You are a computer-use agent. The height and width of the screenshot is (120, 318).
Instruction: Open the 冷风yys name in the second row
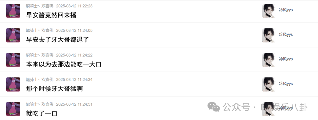click(286, 35)
